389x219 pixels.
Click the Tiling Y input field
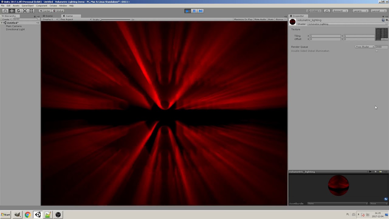[359, 36]
